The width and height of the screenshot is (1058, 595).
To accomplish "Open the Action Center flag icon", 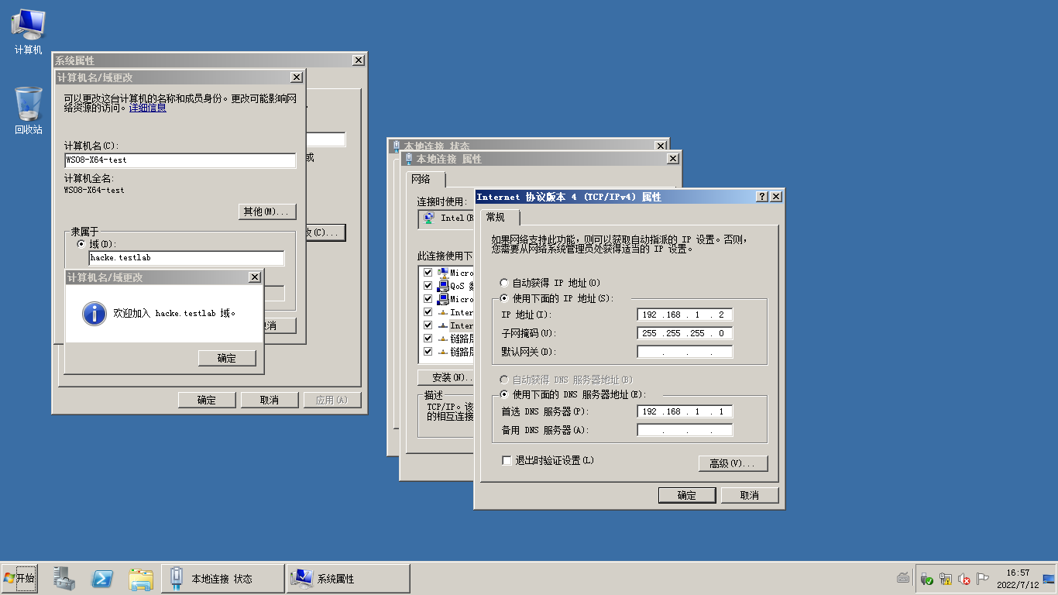I will tap(983, 578).
